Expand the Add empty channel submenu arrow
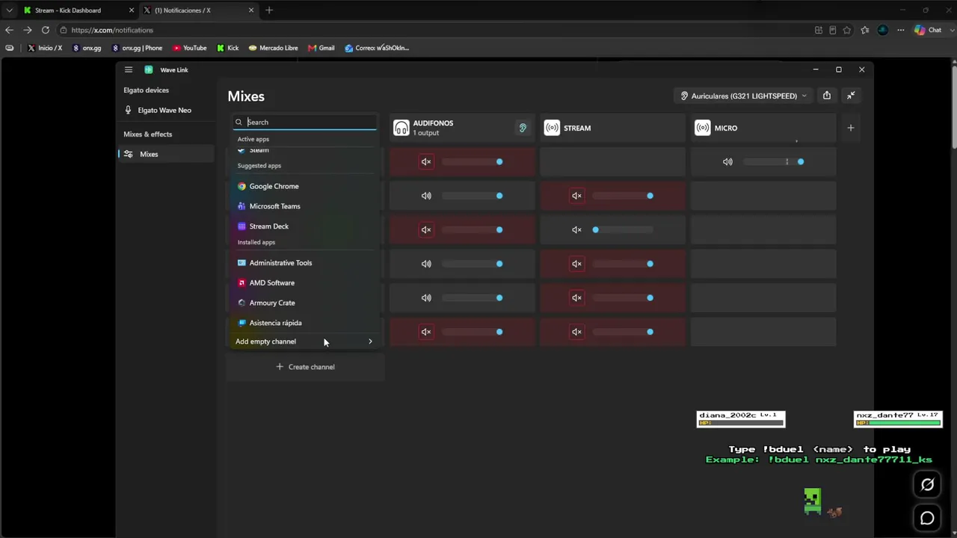 pos(370,341)
